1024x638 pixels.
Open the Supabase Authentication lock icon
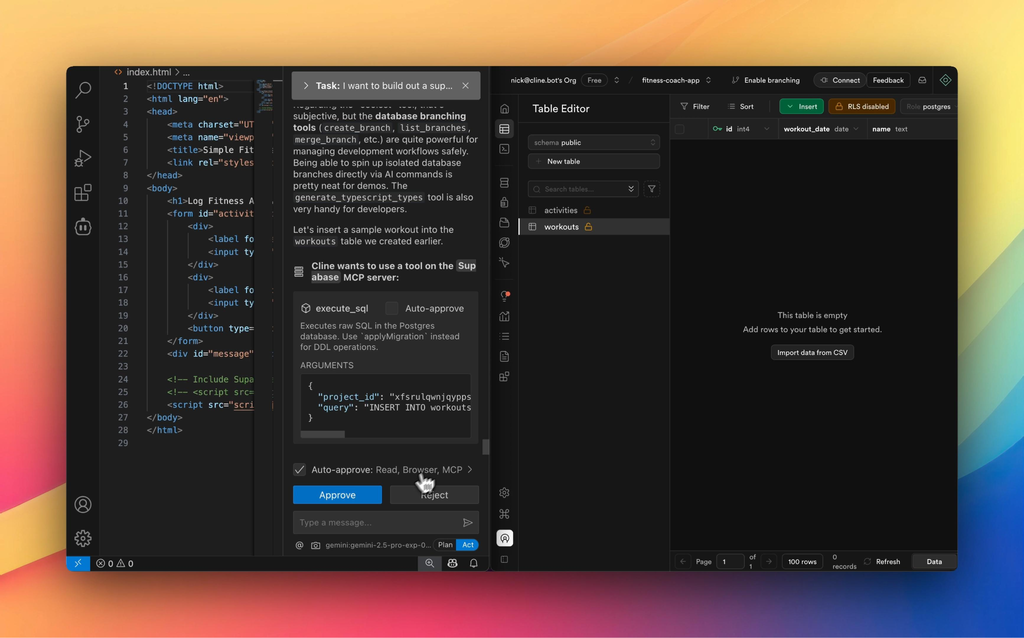[x=504, y=202]
